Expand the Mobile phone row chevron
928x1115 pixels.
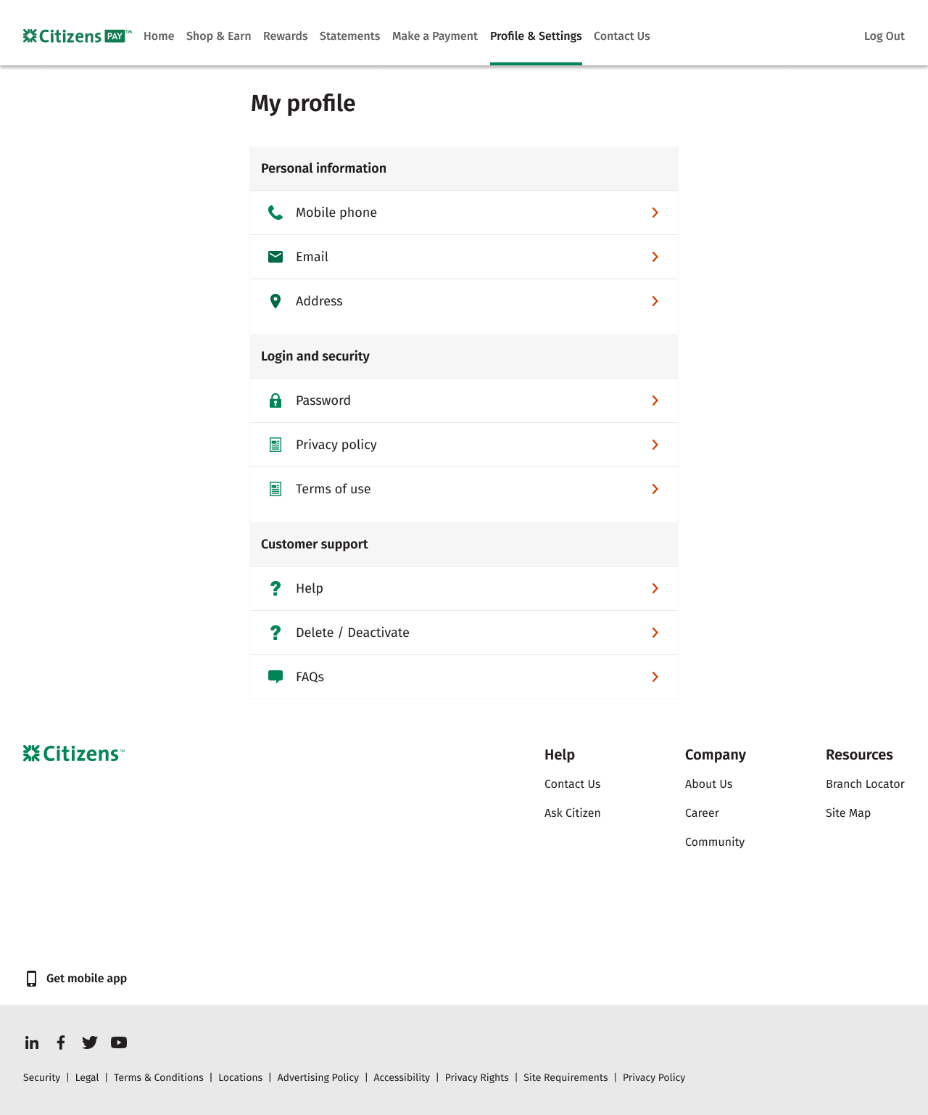point(655,213)
